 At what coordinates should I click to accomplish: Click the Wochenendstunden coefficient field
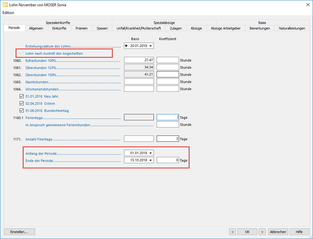[168, 89]
